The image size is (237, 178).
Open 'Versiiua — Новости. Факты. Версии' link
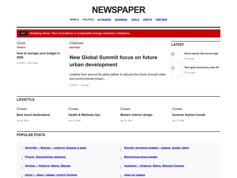click(x=47, y=166)
